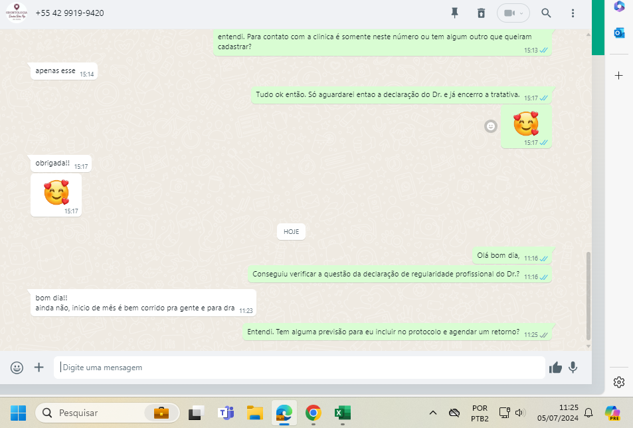Open network settings tray icon

tap(504, 413)
